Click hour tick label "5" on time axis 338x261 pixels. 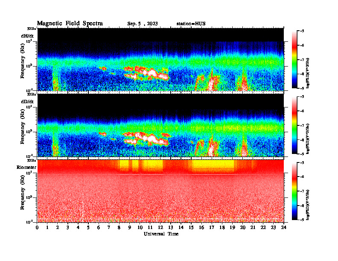pos(88,227)
